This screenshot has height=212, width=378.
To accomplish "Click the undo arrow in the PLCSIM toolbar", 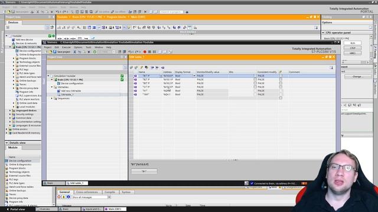I will pos(130,52).
